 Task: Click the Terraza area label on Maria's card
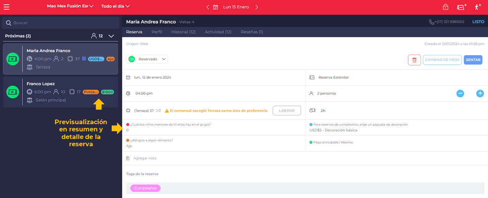pos(43,67)
